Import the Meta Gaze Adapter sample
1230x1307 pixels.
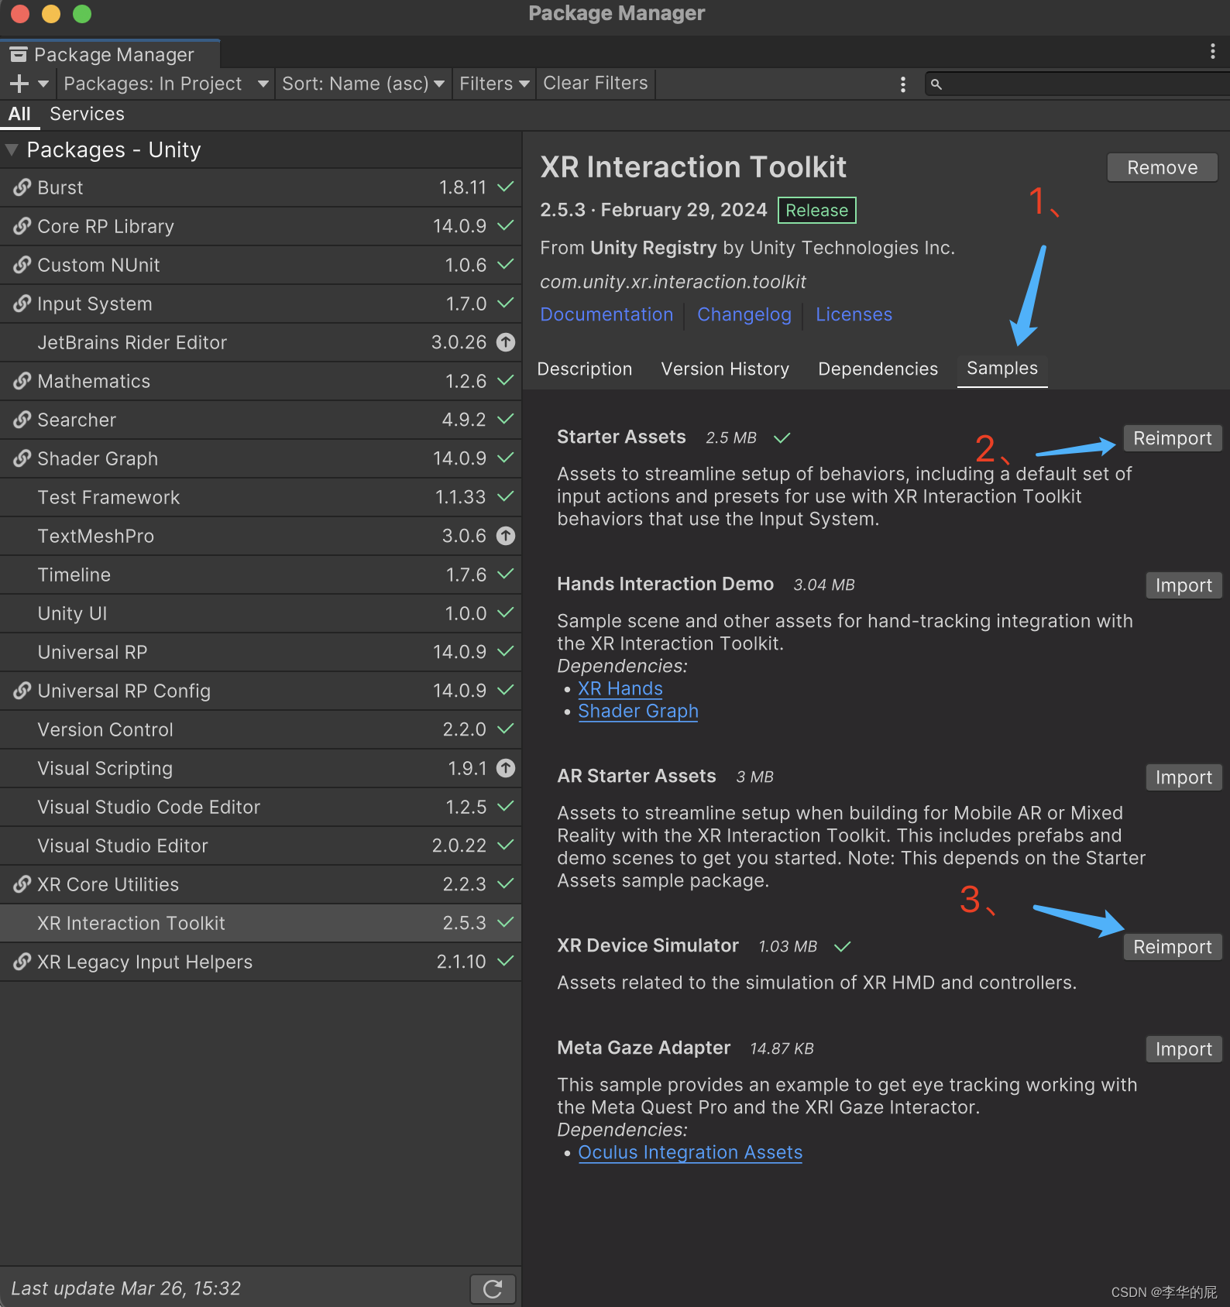[x=1184, y=1049]
